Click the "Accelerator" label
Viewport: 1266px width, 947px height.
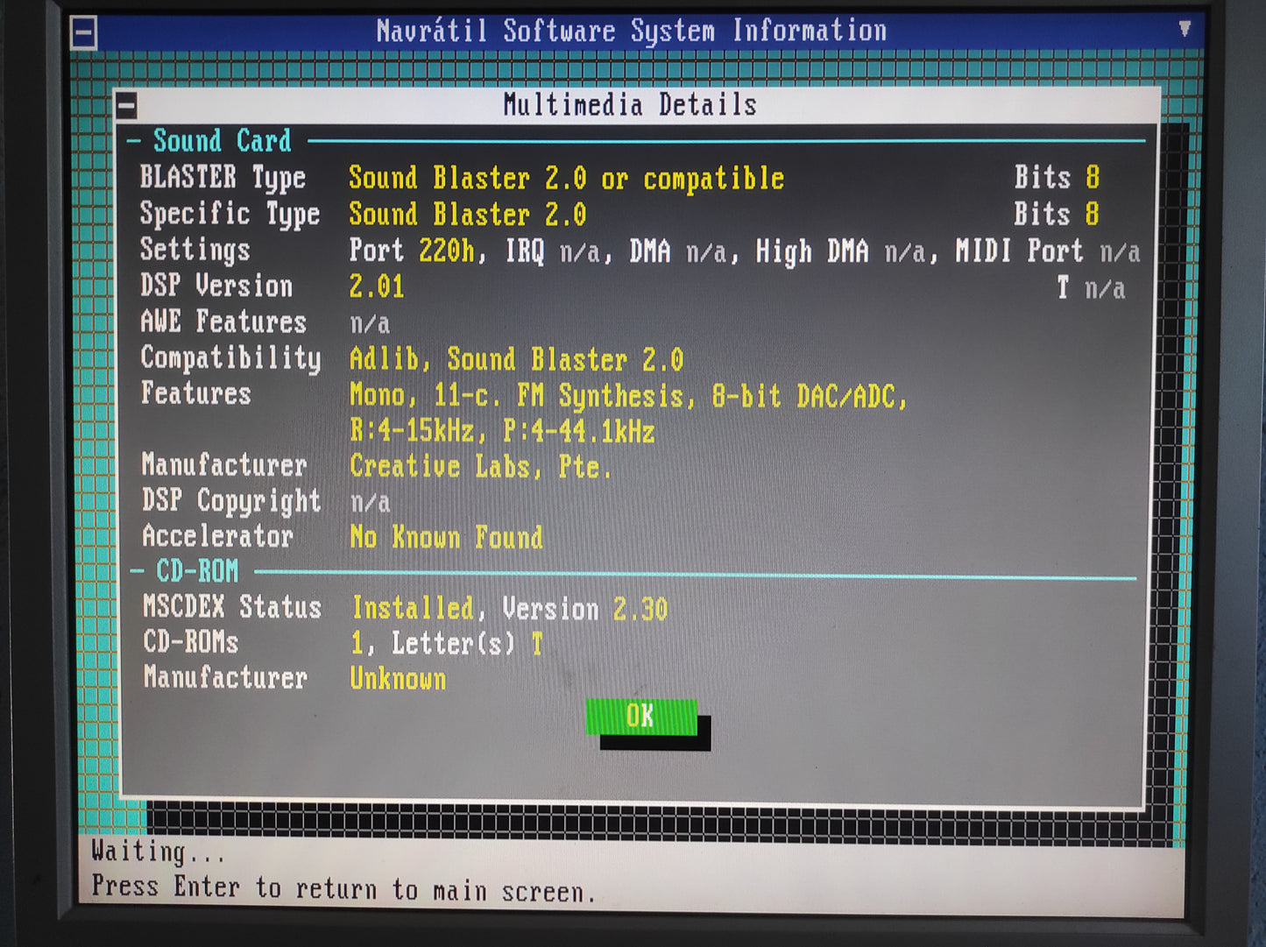point(217,536)
